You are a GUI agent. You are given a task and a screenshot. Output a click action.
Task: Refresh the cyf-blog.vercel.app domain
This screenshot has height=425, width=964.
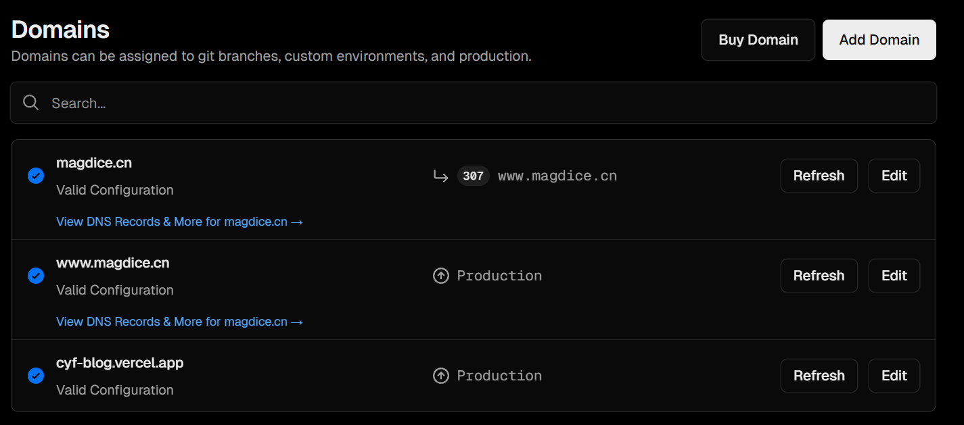(819, 376)
